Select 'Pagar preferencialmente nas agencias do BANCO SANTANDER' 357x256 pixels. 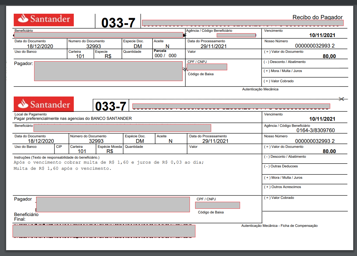coord(73,118)
